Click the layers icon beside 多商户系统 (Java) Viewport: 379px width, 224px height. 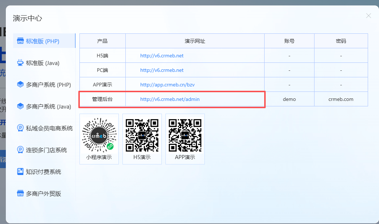[x=20, y=106]
